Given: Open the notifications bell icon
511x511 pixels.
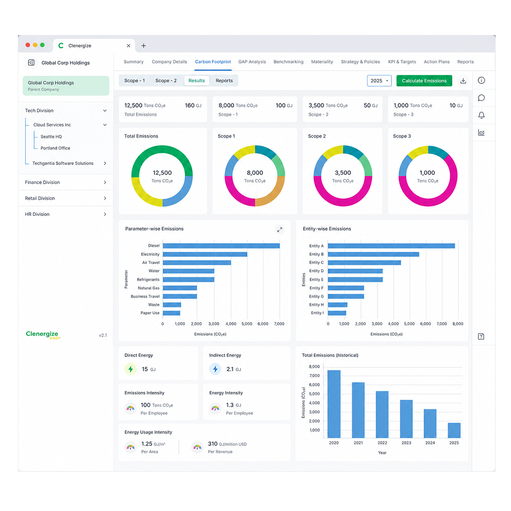Looking at the screenshot, I should coord(481,115).
